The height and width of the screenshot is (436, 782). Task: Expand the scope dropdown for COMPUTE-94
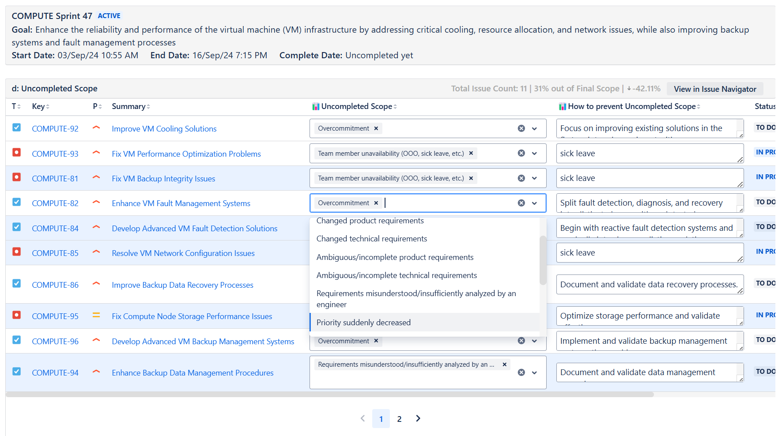[534, 372]
